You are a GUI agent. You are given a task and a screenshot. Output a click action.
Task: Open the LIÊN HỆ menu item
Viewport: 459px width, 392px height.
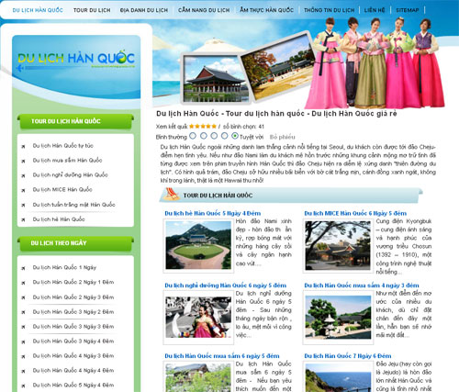(375, 10)
